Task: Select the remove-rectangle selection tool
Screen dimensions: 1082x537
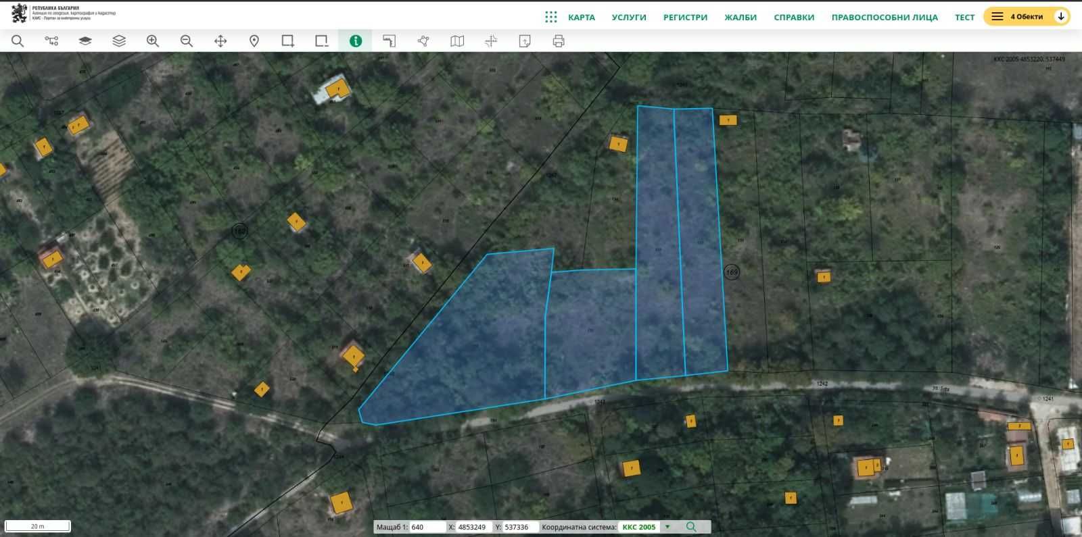Action: (322, 41)
